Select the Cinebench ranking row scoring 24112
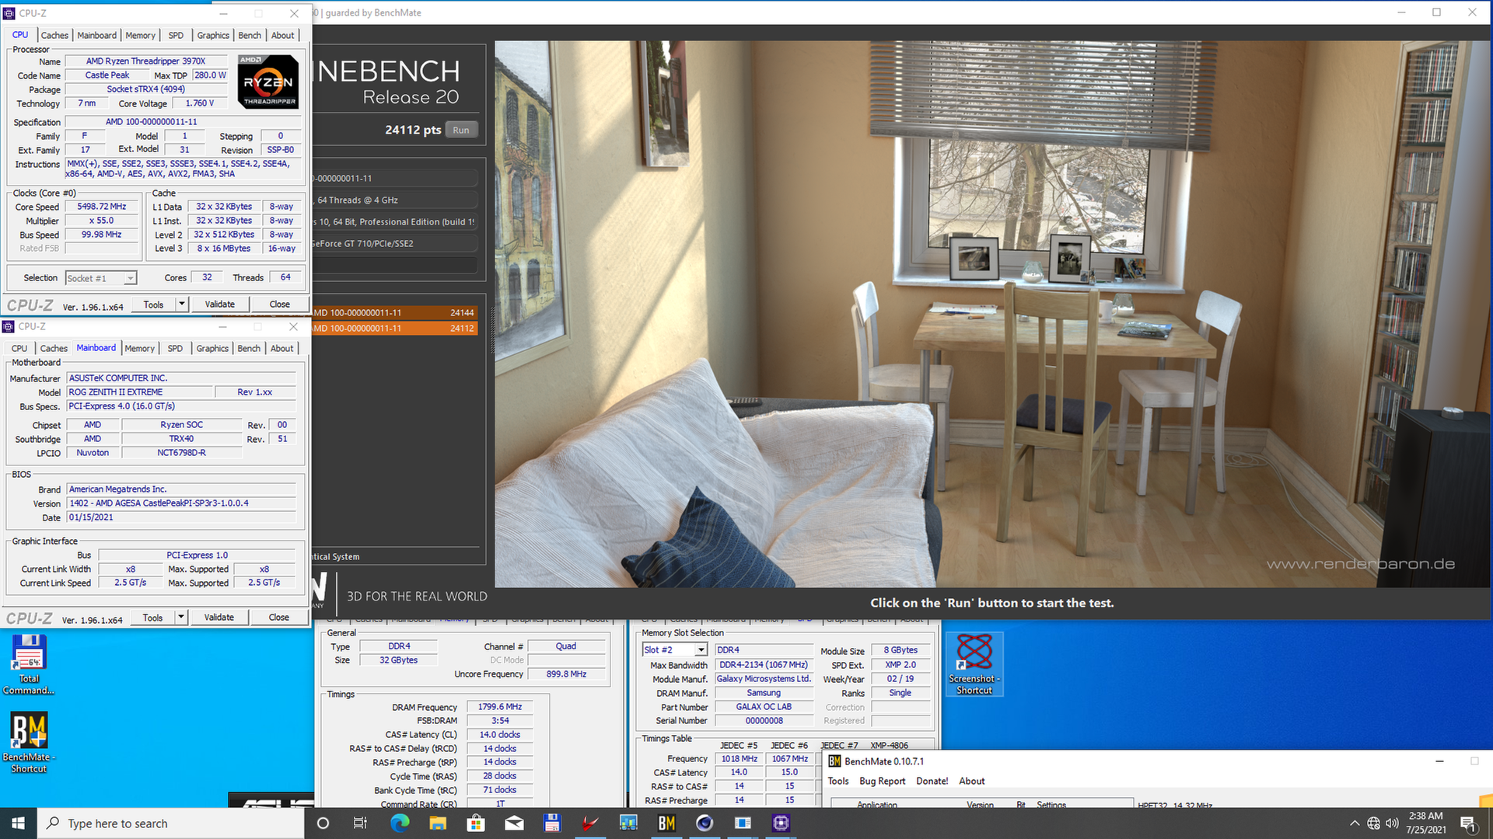This screenshot has width=1493, height=839. click(395, 329)
